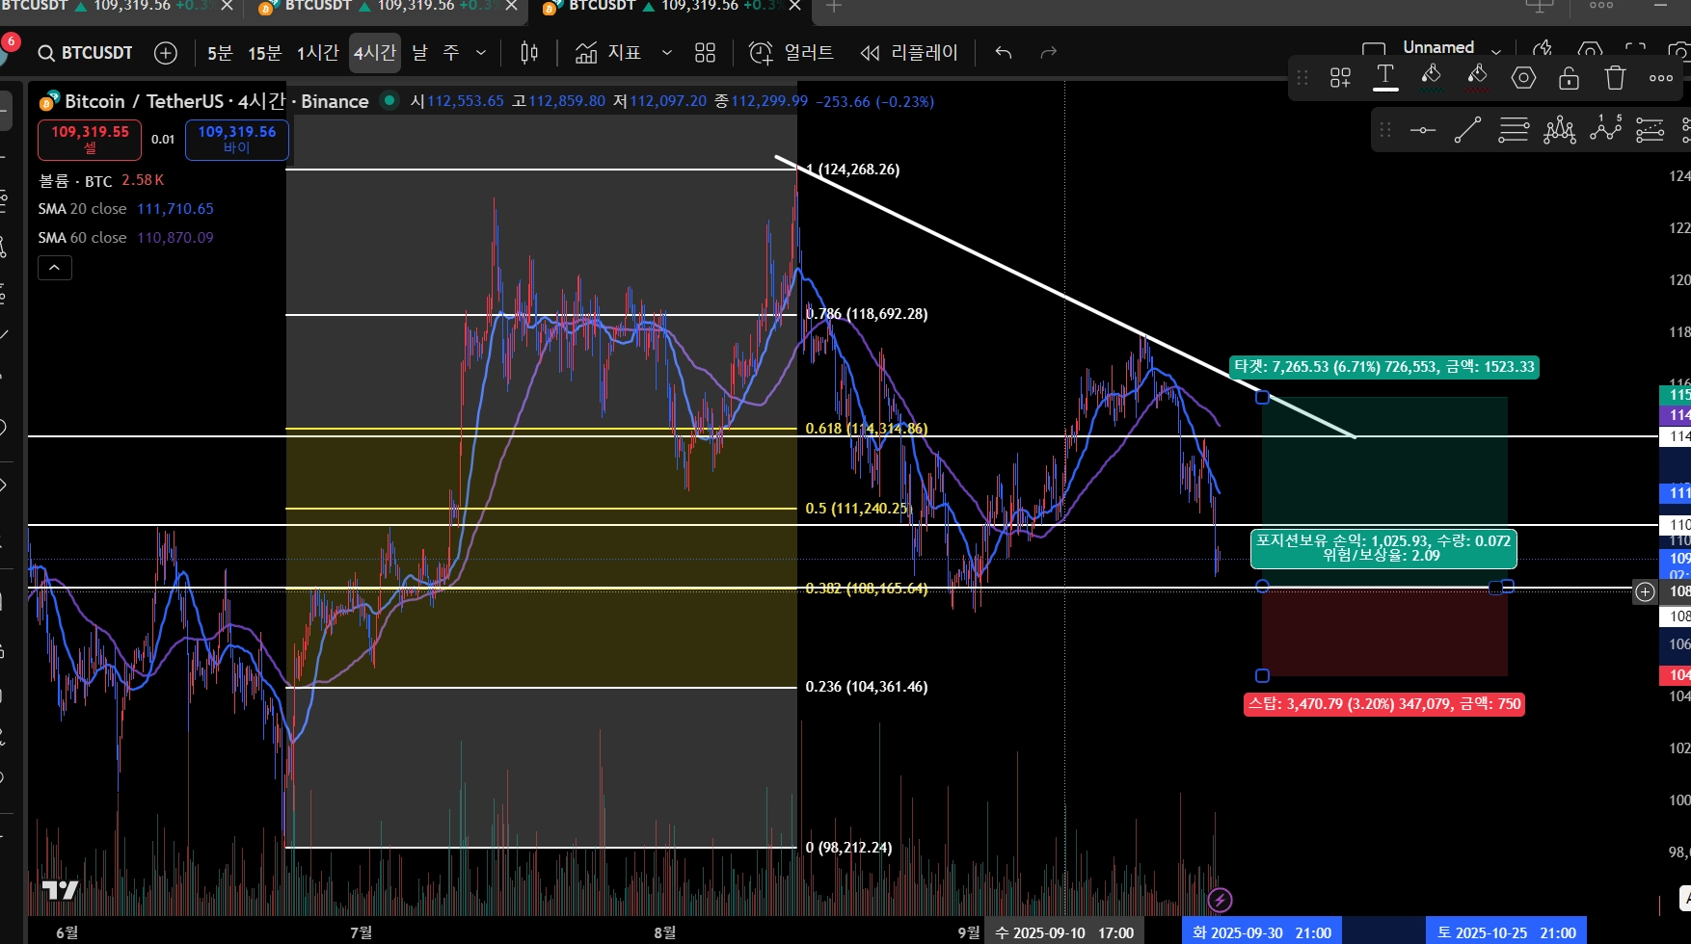Click the notification avatar with red badge 6
1691x944 pixels.
8,46
